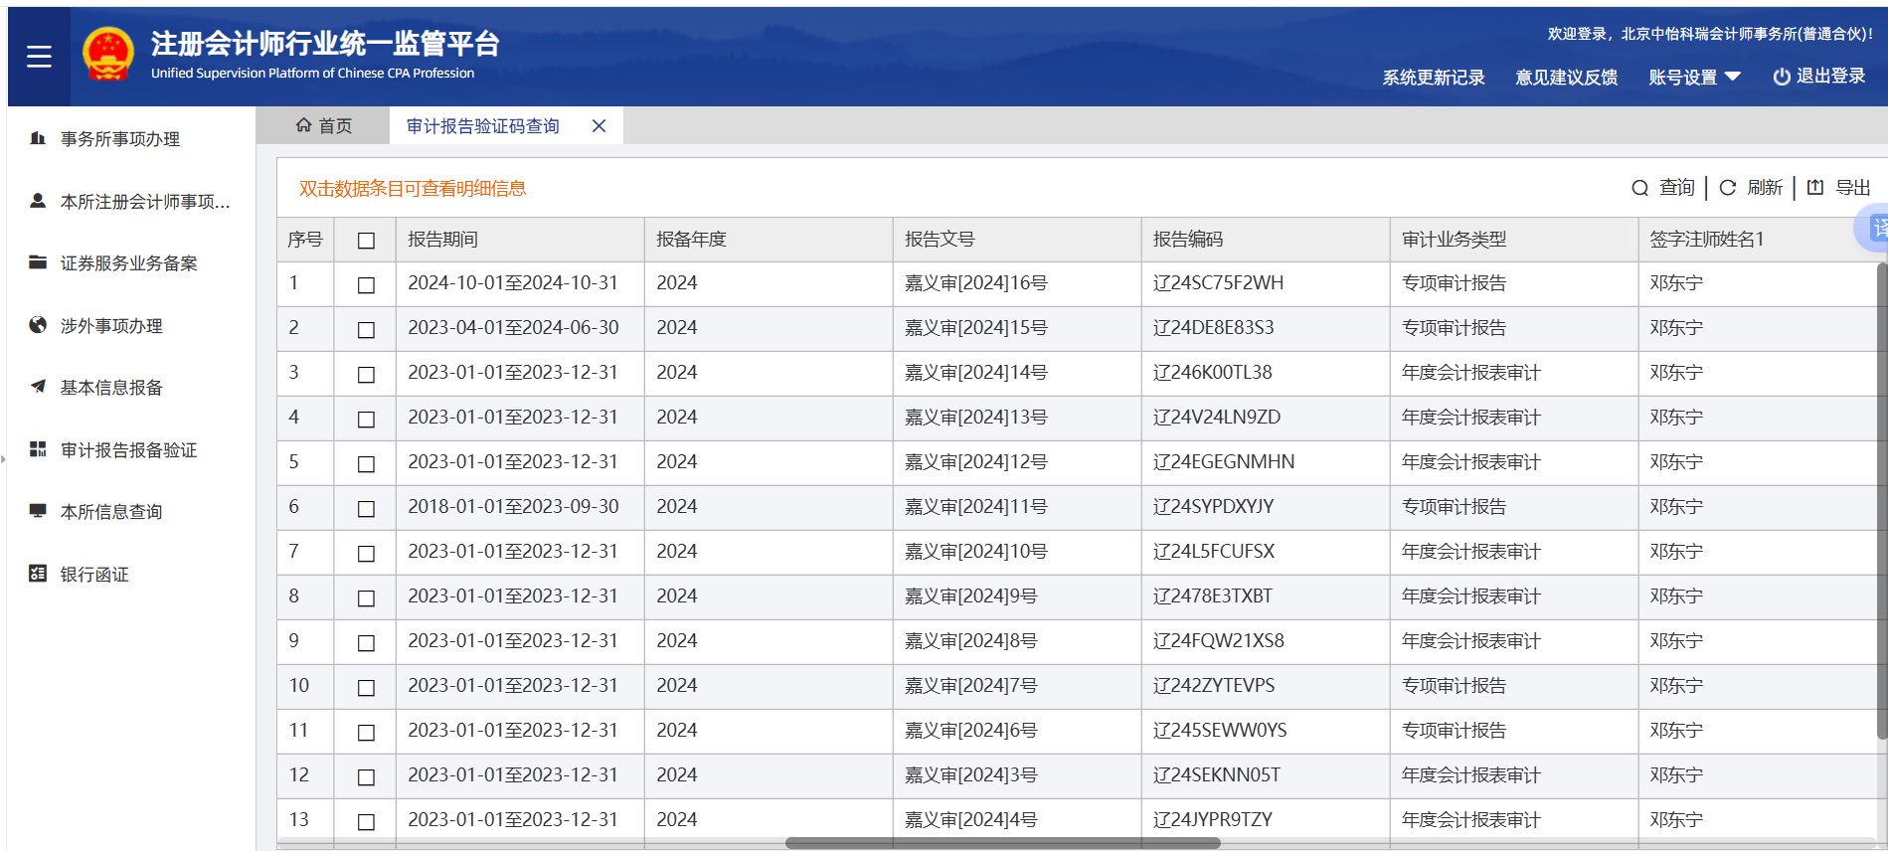1888x851 pixels.
Task: Select checkbox for report 嘉义审[2024]11号
Action: click(366, 509)
